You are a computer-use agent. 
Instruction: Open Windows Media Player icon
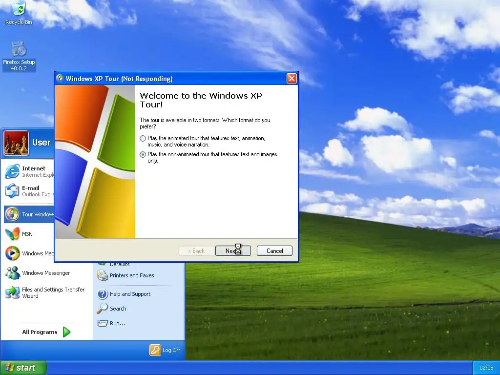12,253
